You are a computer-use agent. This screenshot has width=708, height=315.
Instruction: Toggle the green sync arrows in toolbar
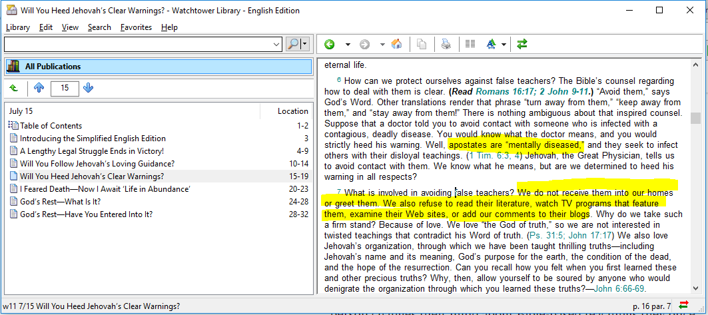click(x=522, y=45)
